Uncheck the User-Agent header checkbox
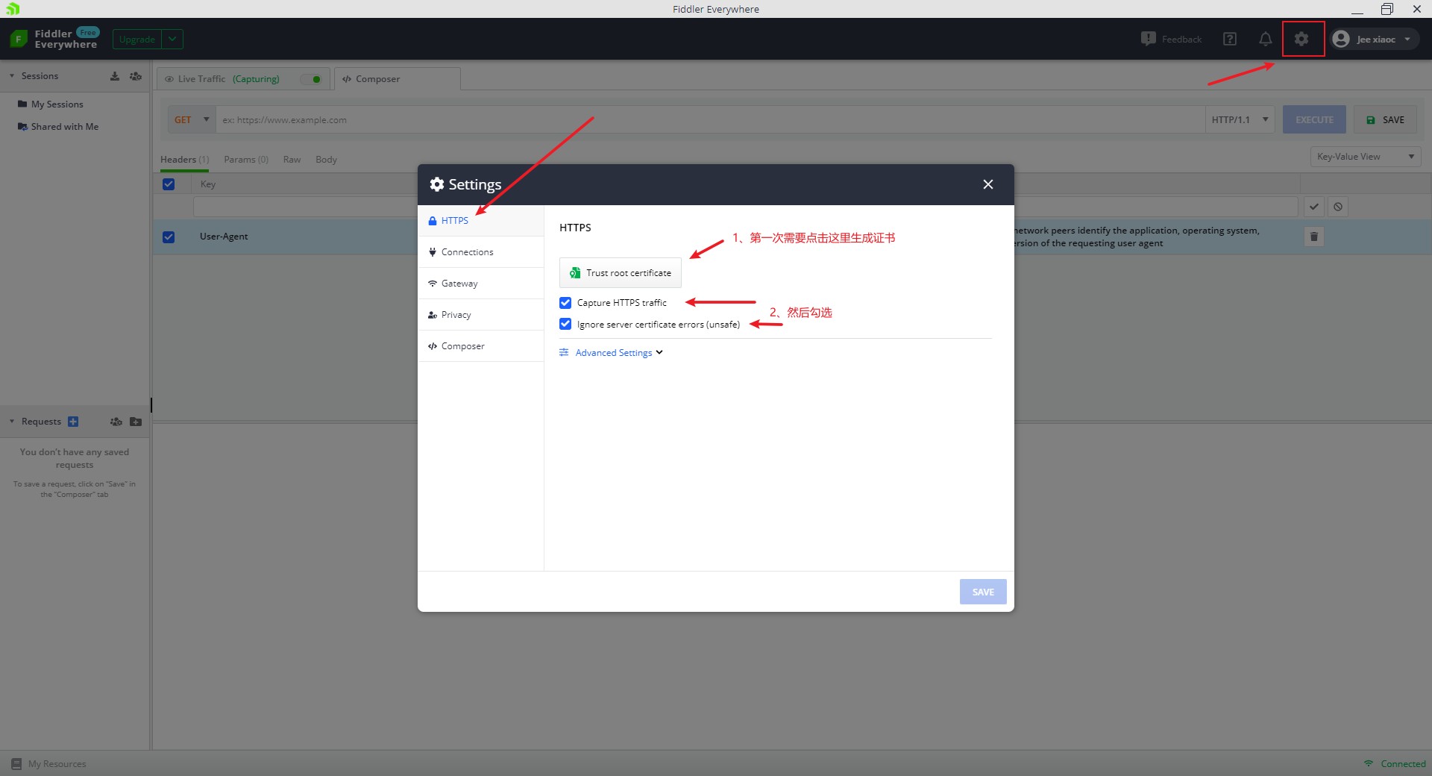This screenshot has width=1432, height=776. [169, 237]
